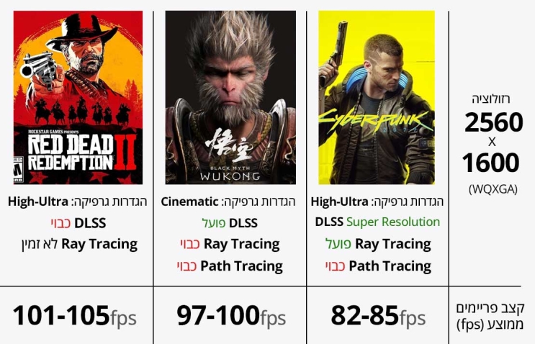Click the 2560 resolution number

pyautogui.click(x=493, y=123)
